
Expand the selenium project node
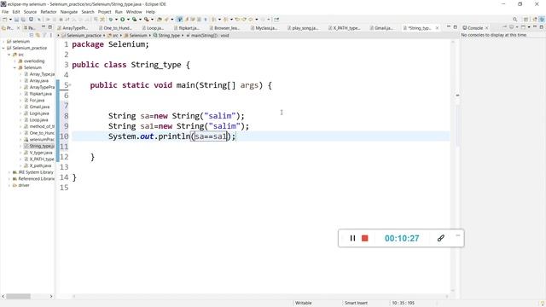tap(3, 42)
